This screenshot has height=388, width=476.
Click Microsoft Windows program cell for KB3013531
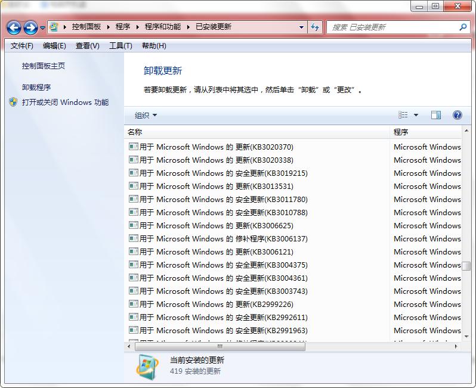click(x=427, y=187)
